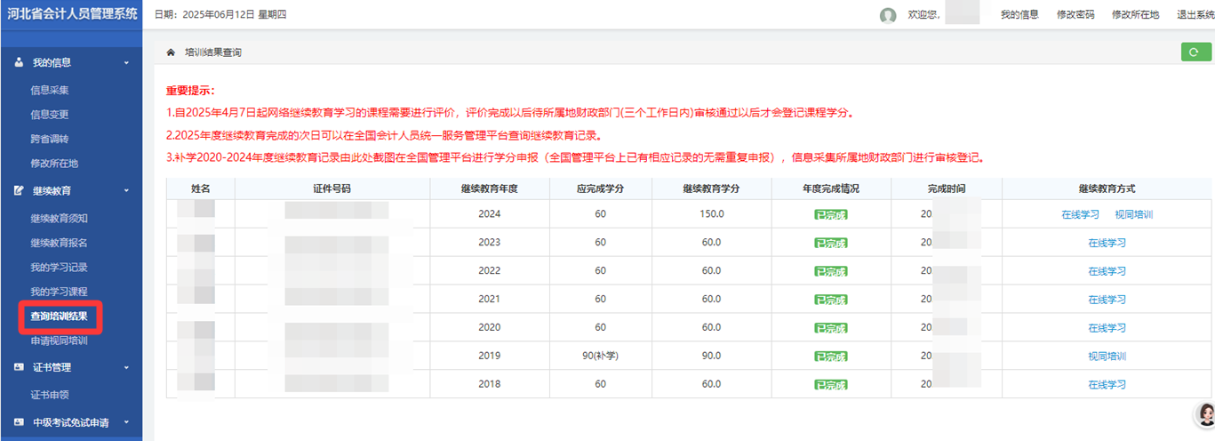Click 退出系统 to log out
This screenshot has width=1215, height=441.
[1195, 15]
